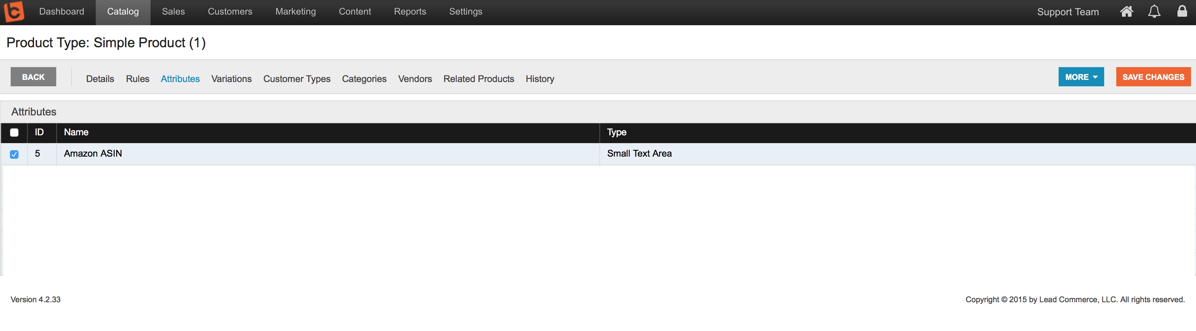Click the SAVE CHANGES button
Viewport: 1196px width, 331px height.
pos(1153,77)
